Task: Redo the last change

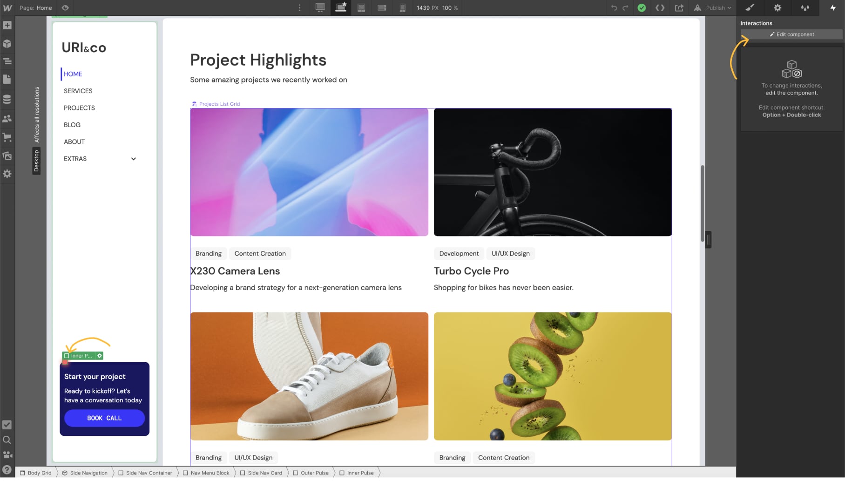Action: coord(625,8)
